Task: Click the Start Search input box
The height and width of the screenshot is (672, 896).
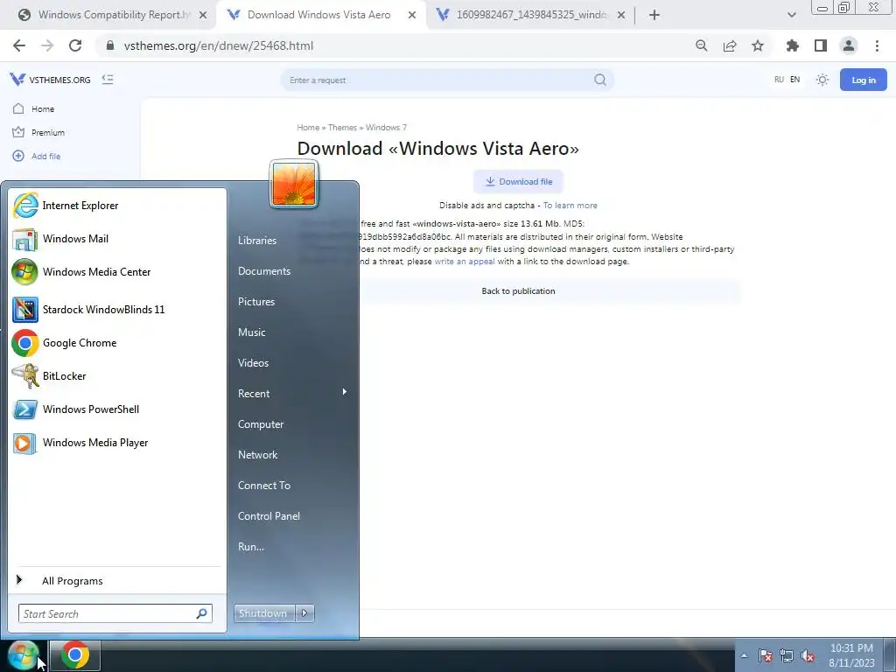Action: tap(115, 613)
